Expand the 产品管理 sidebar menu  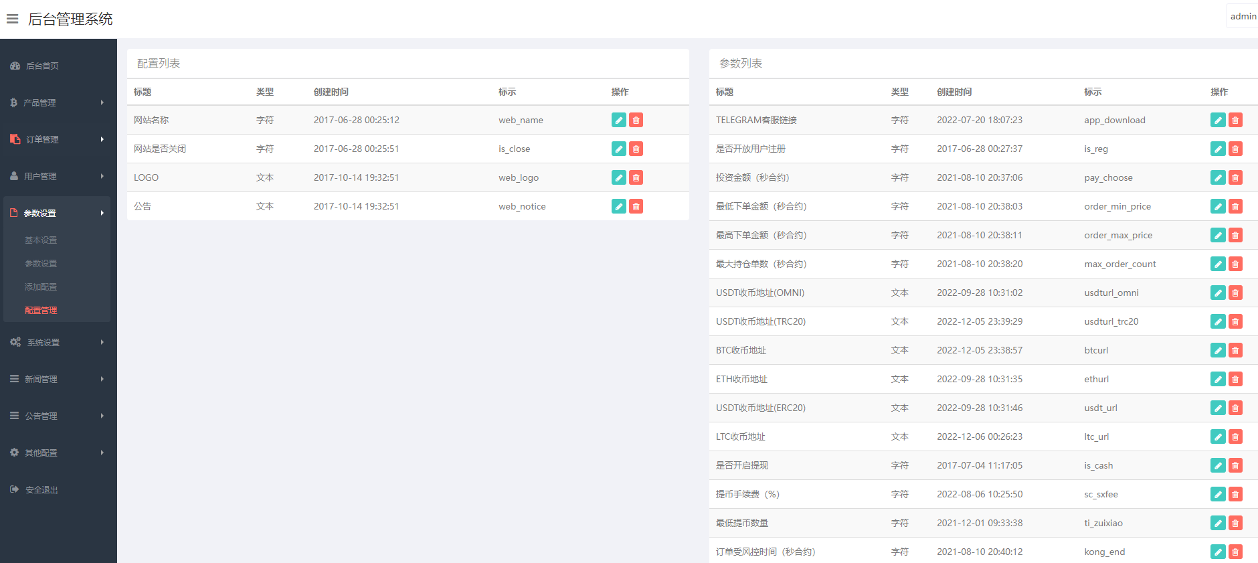click(57, 102)
